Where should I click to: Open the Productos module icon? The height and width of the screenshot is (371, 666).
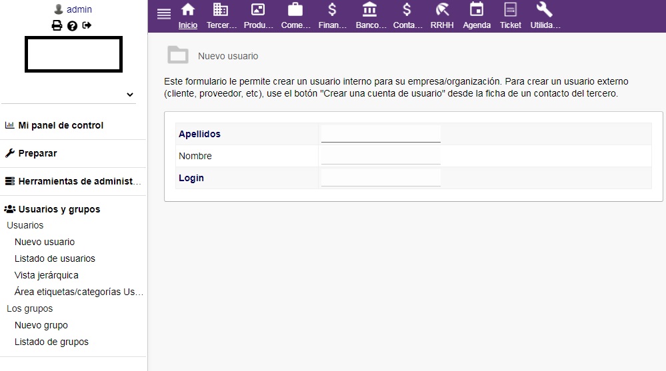[x=258, y=9]
